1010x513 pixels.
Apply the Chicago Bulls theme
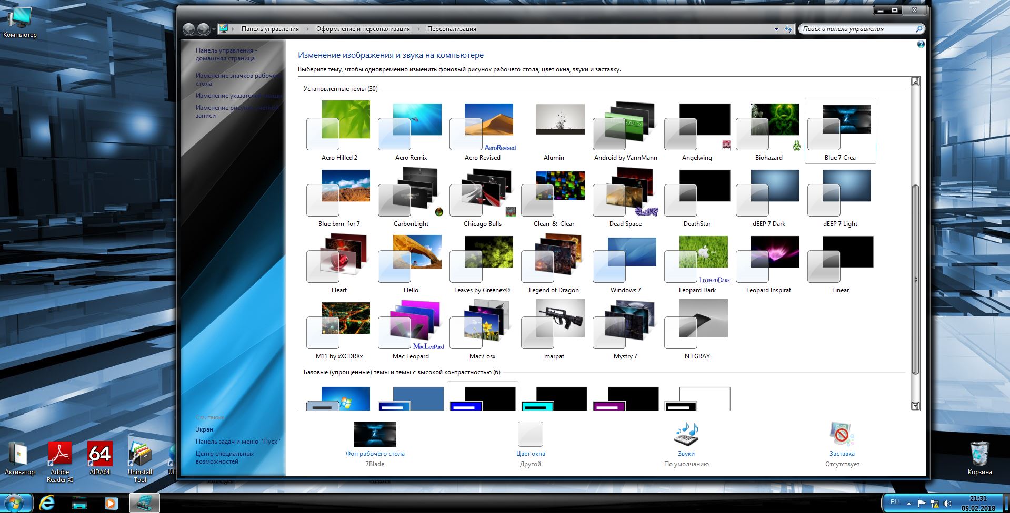point(483,198)
